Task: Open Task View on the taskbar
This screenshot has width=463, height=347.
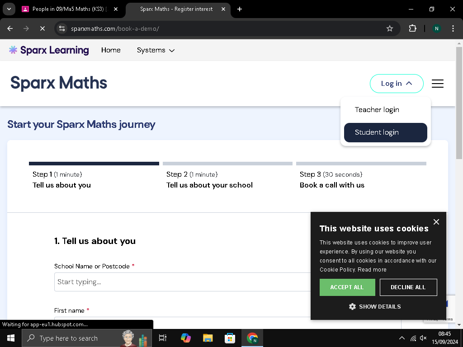Action: (x=163, y=338)
